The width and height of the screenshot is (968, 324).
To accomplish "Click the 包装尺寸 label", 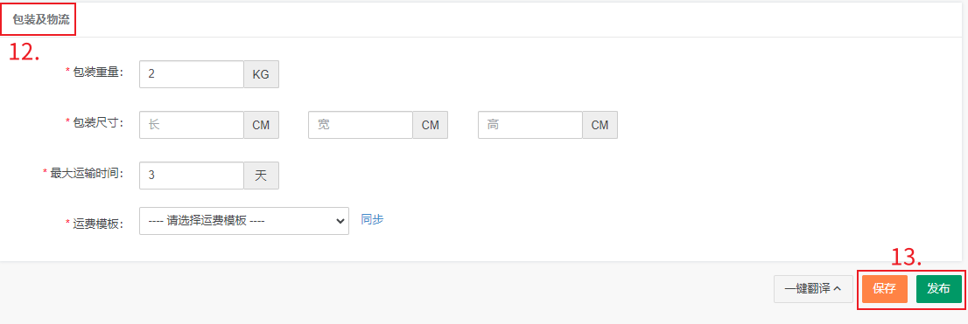I will (98, 122).
